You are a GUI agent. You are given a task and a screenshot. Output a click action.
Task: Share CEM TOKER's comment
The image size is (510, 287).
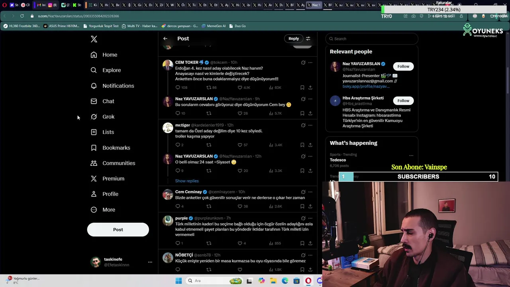coord(310,87)
